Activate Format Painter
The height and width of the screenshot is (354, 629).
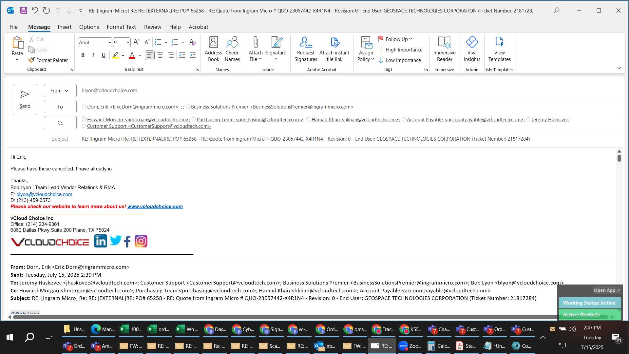(x=48, y=60)
